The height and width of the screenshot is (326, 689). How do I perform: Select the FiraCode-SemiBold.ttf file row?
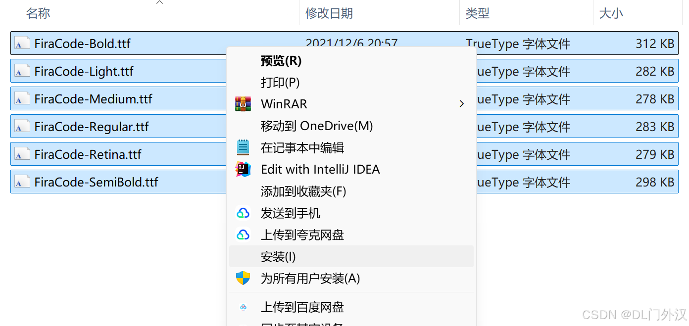pyautogui.click(x=99, y=182)
